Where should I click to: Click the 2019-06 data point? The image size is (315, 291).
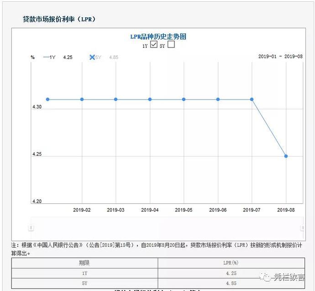(x=218, y=99)
